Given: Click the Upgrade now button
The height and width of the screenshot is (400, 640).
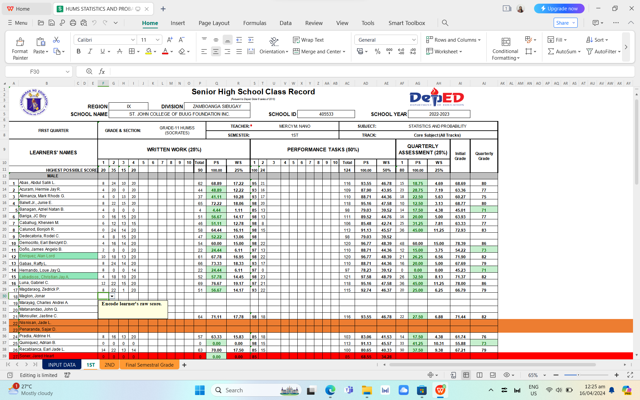Looking at the screenshot, I should tap(559, 9).
